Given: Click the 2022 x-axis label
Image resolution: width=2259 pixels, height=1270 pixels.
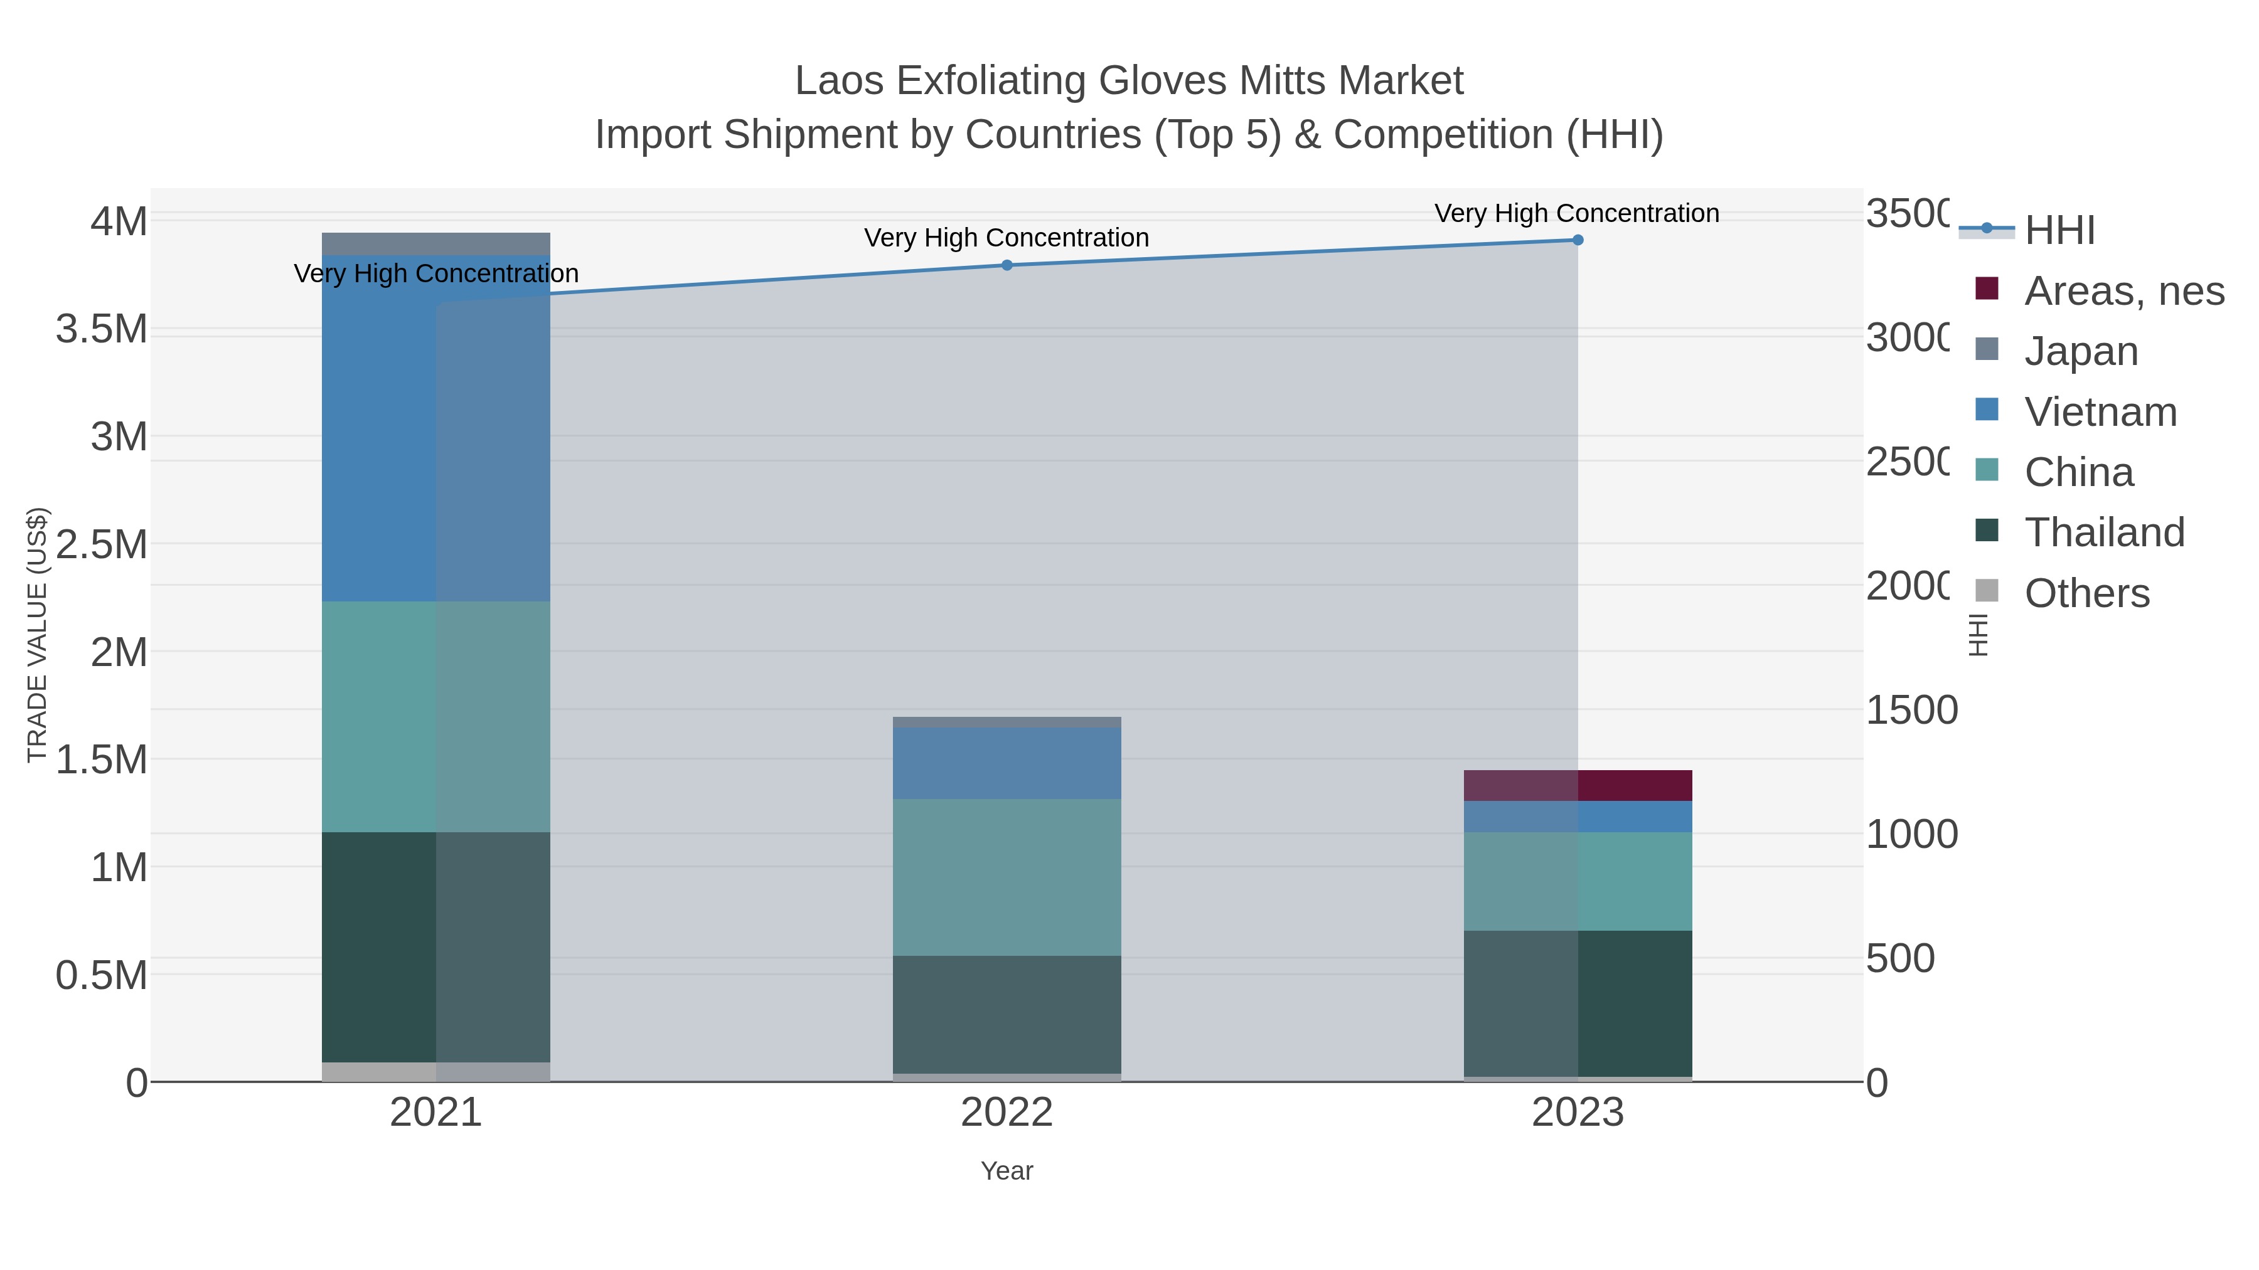Looking at the screenshot, I should tap(1007, 1113).
